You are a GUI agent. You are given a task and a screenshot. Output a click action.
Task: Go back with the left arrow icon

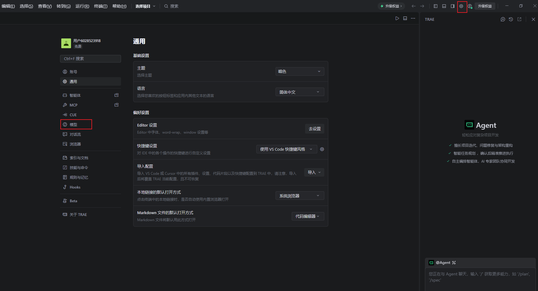tap(414, 6)
